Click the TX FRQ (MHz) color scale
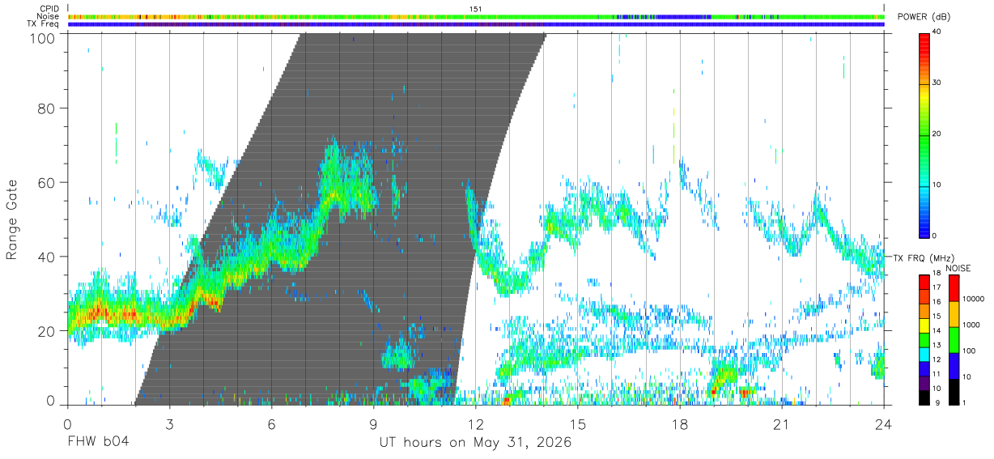 click(924, 340)
